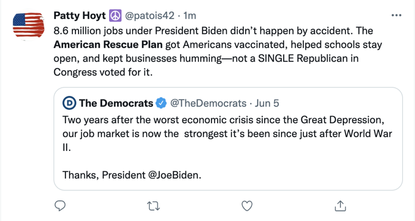Like the tweet with the heart icon
This screenshot has height=221, width=415.
tap(247, 206)
